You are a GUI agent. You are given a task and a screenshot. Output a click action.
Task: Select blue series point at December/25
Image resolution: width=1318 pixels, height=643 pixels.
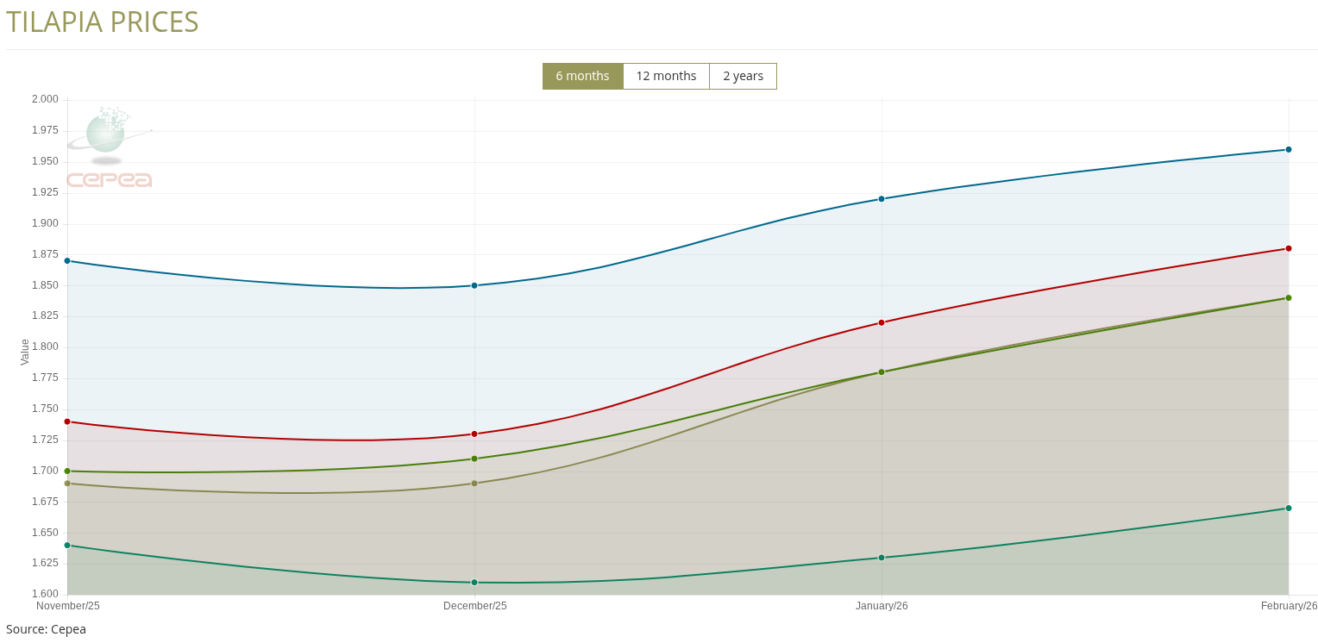(474, 285)
